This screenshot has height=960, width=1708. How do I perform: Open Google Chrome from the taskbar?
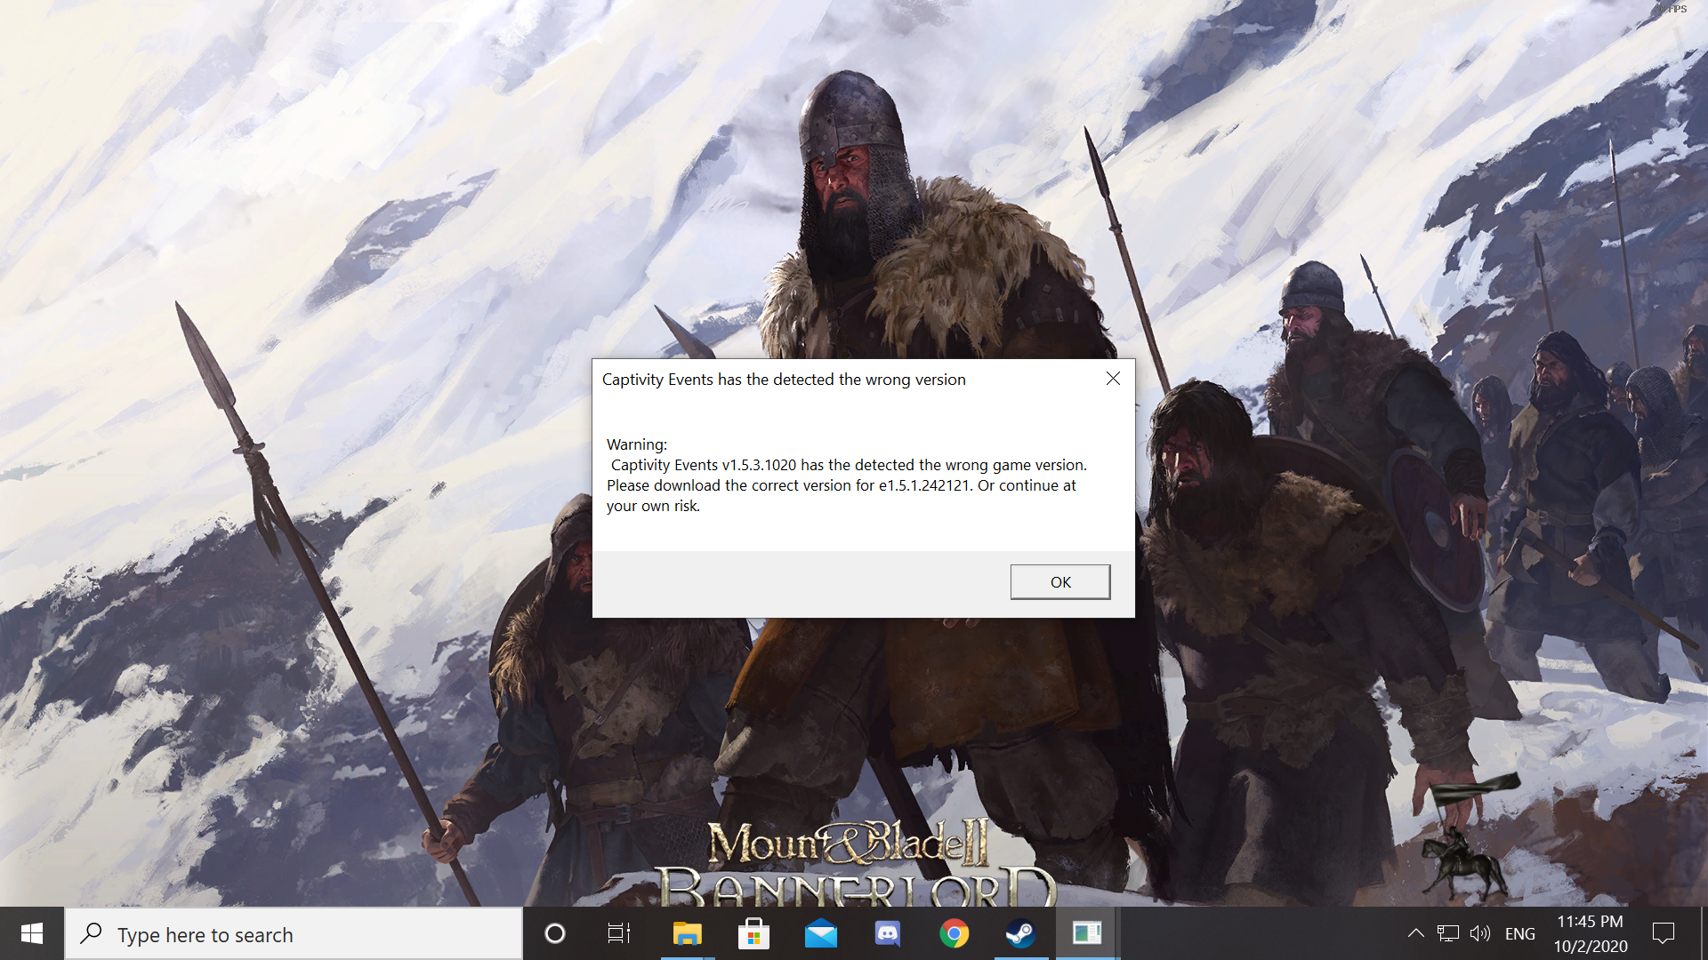pyautogui.click(x=954, y=933)
